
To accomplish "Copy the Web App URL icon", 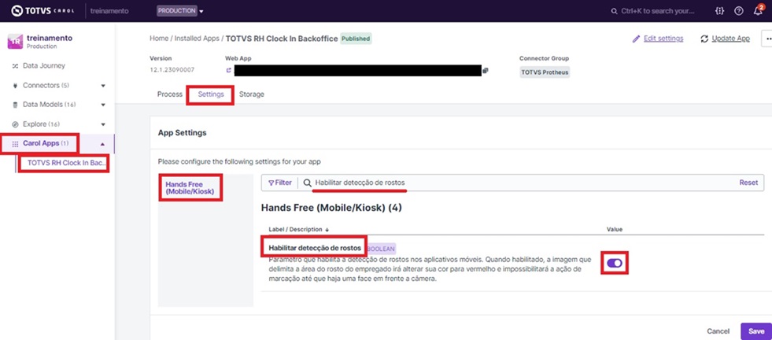I will click(x=486, y=71).
